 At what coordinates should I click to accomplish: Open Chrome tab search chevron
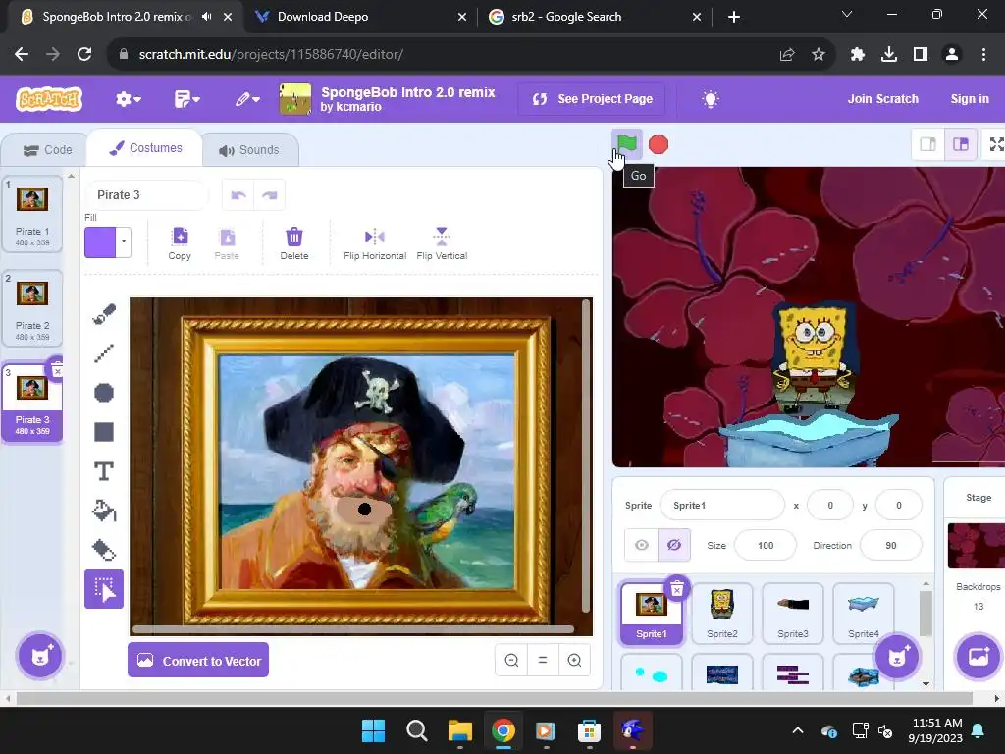click(847, 14)
